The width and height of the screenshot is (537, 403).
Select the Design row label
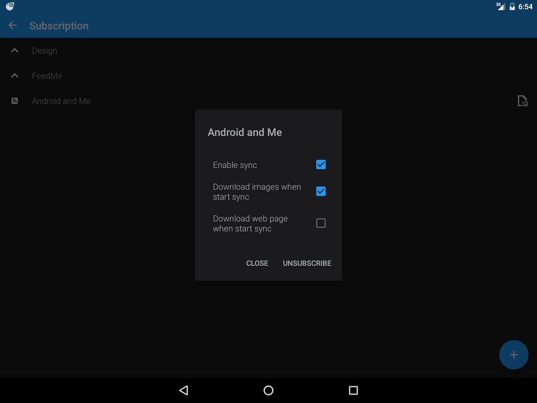pos(44,51)
